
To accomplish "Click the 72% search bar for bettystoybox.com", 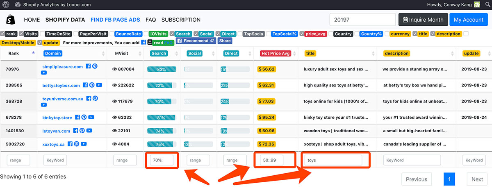I will (x=162, y=85).
